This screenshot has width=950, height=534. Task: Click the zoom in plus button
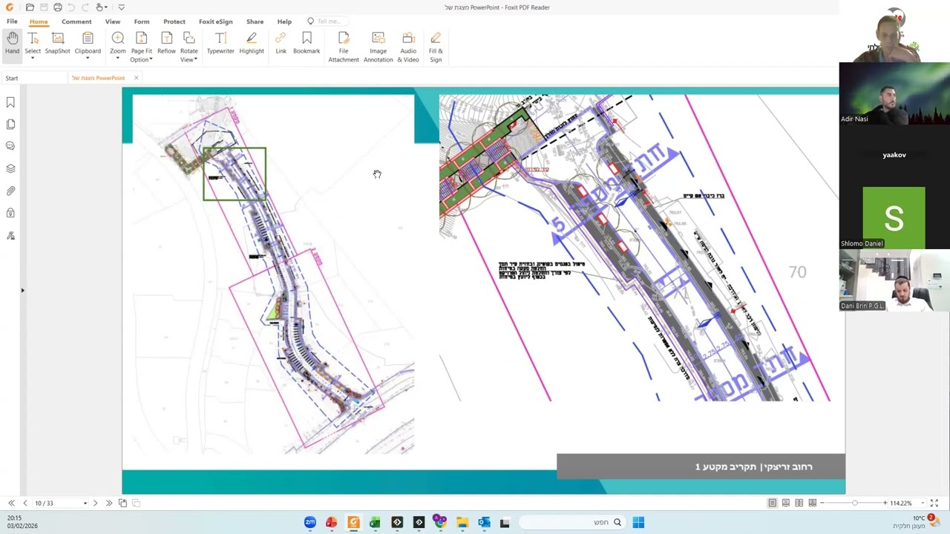click(x=885, y=503)
